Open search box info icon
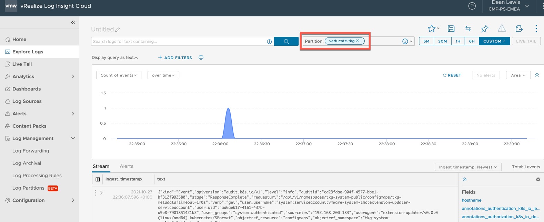This screenshot has width=544, height=222. pos(269,42)
